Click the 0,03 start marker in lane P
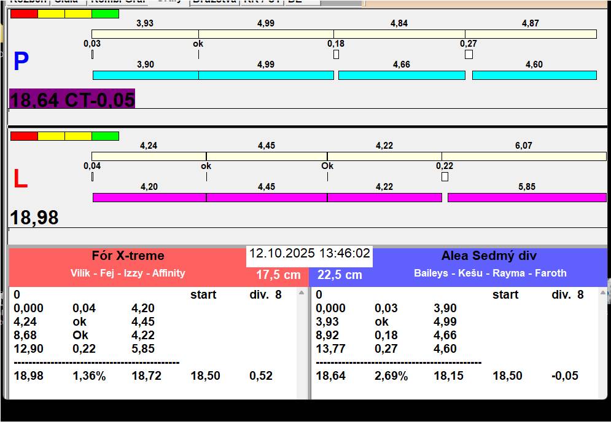 point(92,55)
